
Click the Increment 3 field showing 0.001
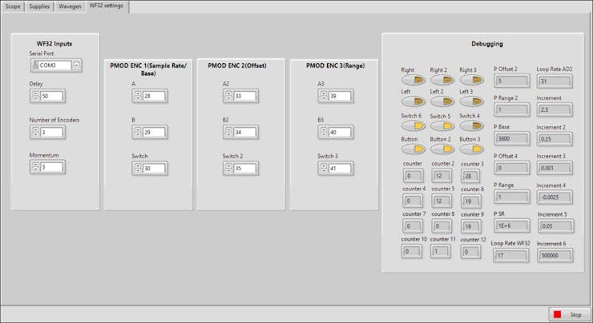coord(555,168)
